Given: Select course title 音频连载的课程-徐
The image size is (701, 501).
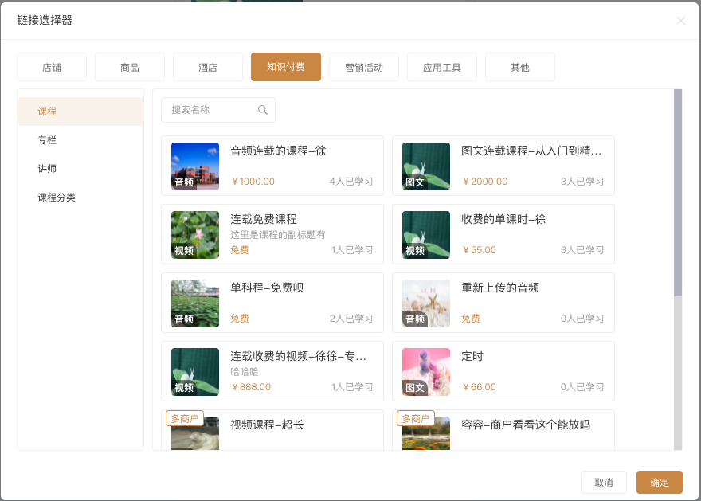Looking at the screenshot, I should [278, 151].
